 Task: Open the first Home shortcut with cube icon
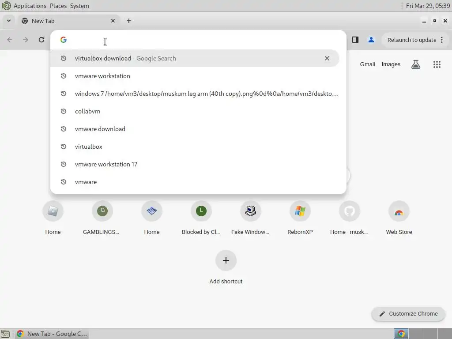53,218
